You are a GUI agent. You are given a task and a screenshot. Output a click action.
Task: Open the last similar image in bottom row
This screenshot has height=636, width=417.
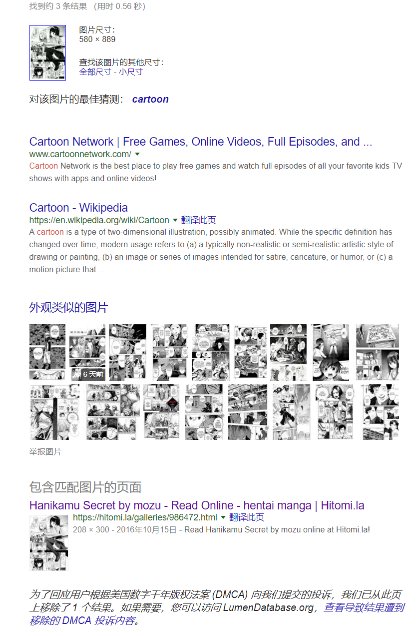[x=381, y=412]
